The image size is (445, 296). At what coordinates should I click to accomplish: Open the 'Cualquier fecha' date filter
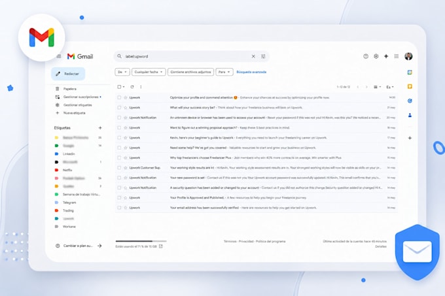click(149, 72)
